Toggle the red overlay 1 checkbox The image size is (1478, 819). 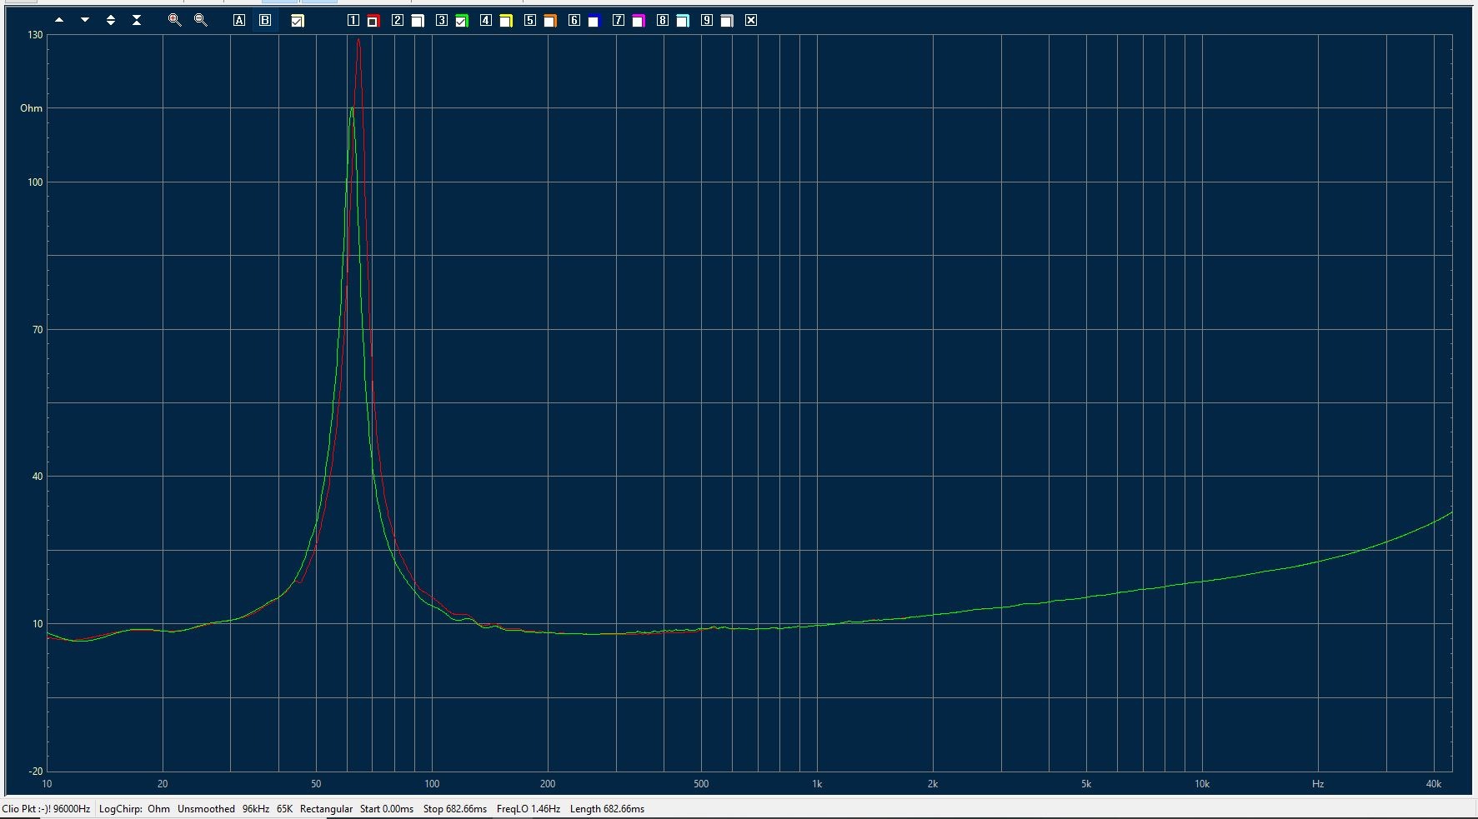point(373,21)
